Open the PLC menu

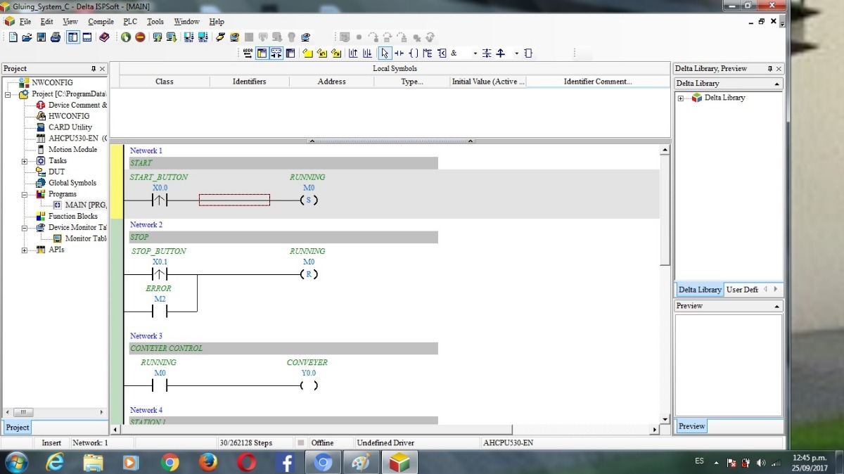click(x=130, y=22)
